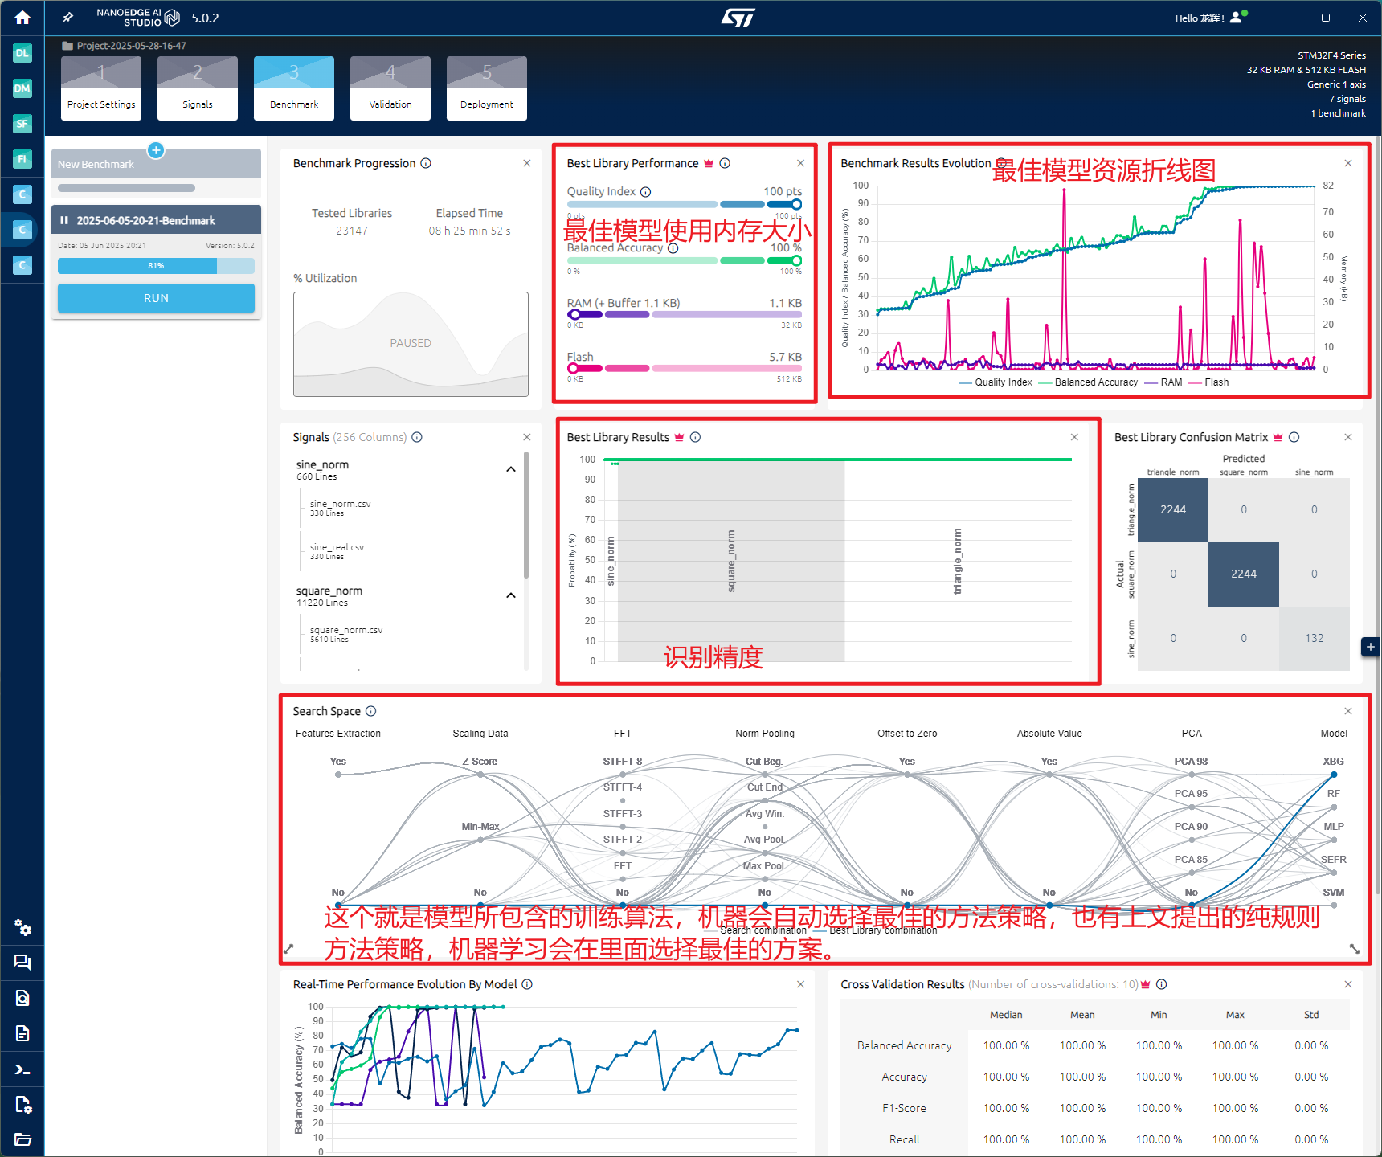Open the Signals step tab
This screenshot has height=1157, width=1382.
click(x=198, y=88)
